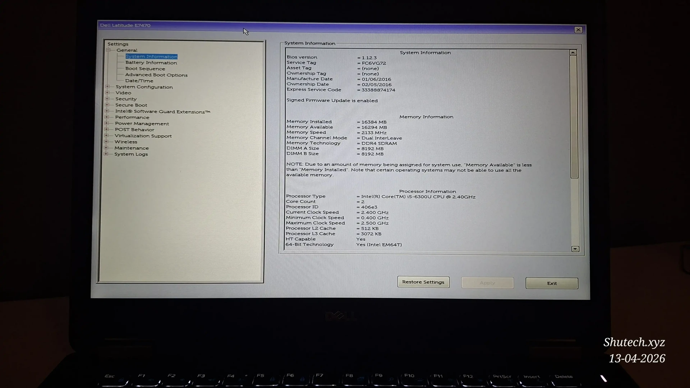Click Ownership Date value 02/05/2016
Viewport: 690px width, 388px height.
(x=376, y=84)
